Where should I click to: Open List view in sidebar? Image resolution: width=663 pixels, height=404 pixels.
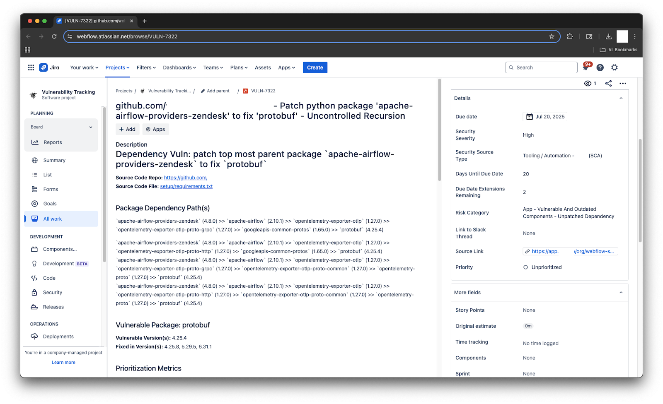(61, 175)
